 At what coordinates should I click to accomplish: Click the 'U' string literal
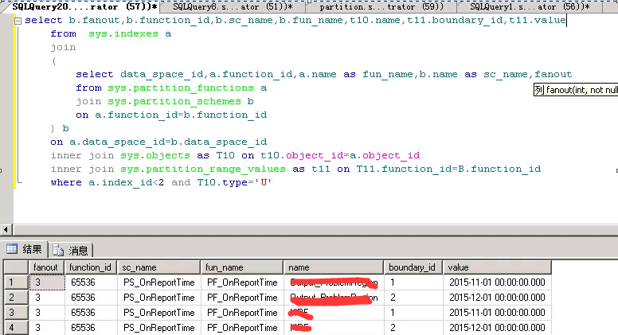[x=264, y=183]
